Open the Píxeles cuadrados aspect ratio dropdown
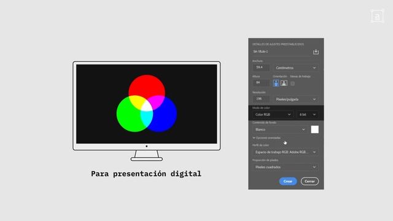 (x=286, y=167)
